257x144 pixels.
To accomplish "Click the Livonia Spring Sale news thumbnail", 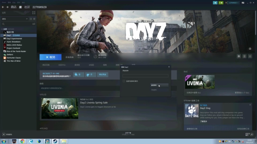I will (60, 108).
